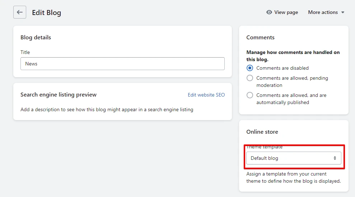The height and width of the screenshot is (197, 355).
Task: Expand the More actions menu
Action: click(x=326, y=12)
